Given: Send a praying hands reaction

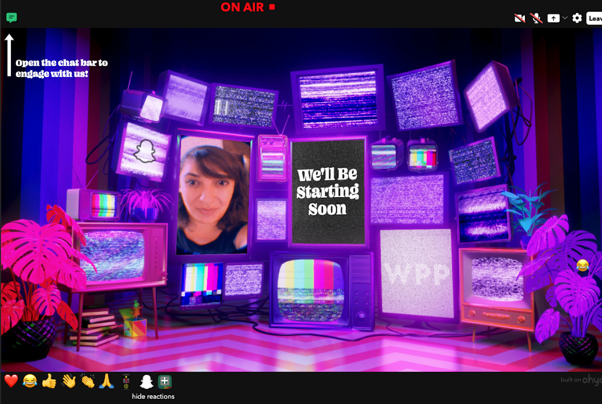Looking at the screenshot, I should (x=106, y=382).
